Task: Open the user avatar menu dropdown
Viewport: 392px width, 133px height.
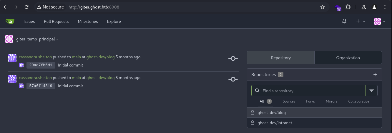Action: [379, 21]
